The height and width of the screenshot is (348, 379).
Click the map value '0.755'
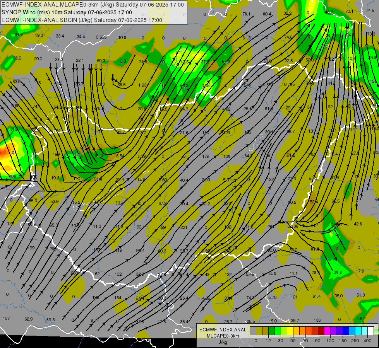290,84
